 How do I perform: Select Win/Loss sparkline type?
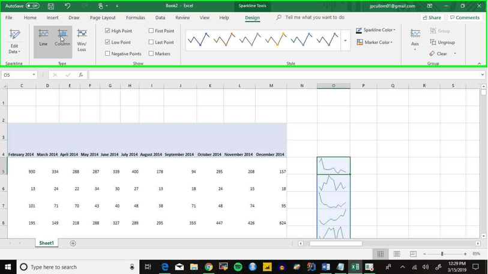82,40
